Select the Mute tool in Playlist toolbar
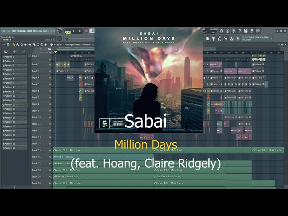The width and height of the screenshot is (288, 216). pyautogui.click(x=26, y=45)
